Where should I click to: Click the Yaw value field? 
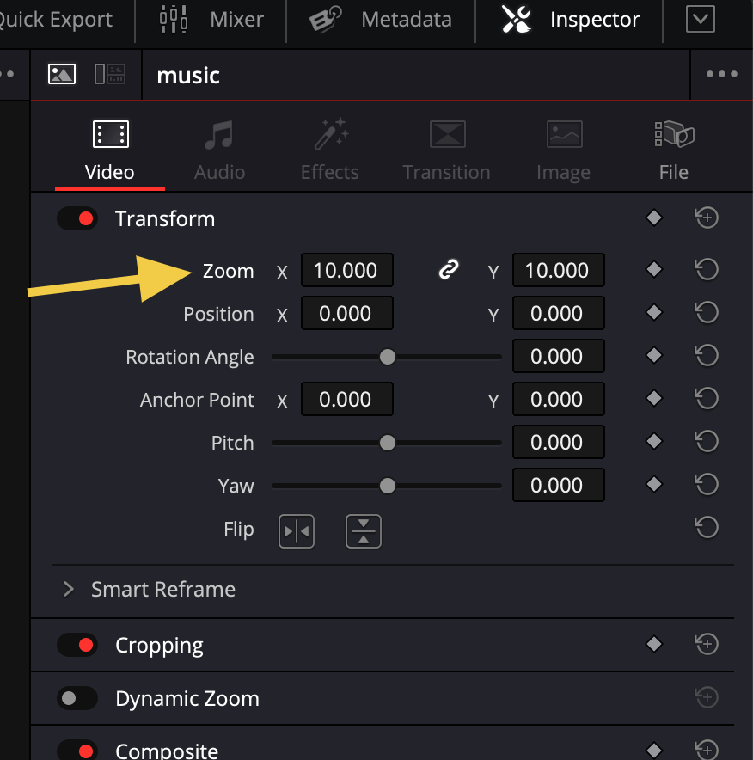click(x=558, y=485)
